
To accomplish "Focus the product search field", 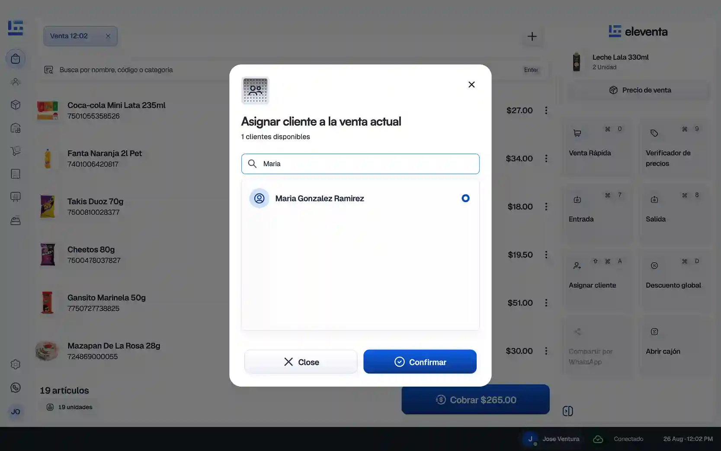I will [292, 70].
